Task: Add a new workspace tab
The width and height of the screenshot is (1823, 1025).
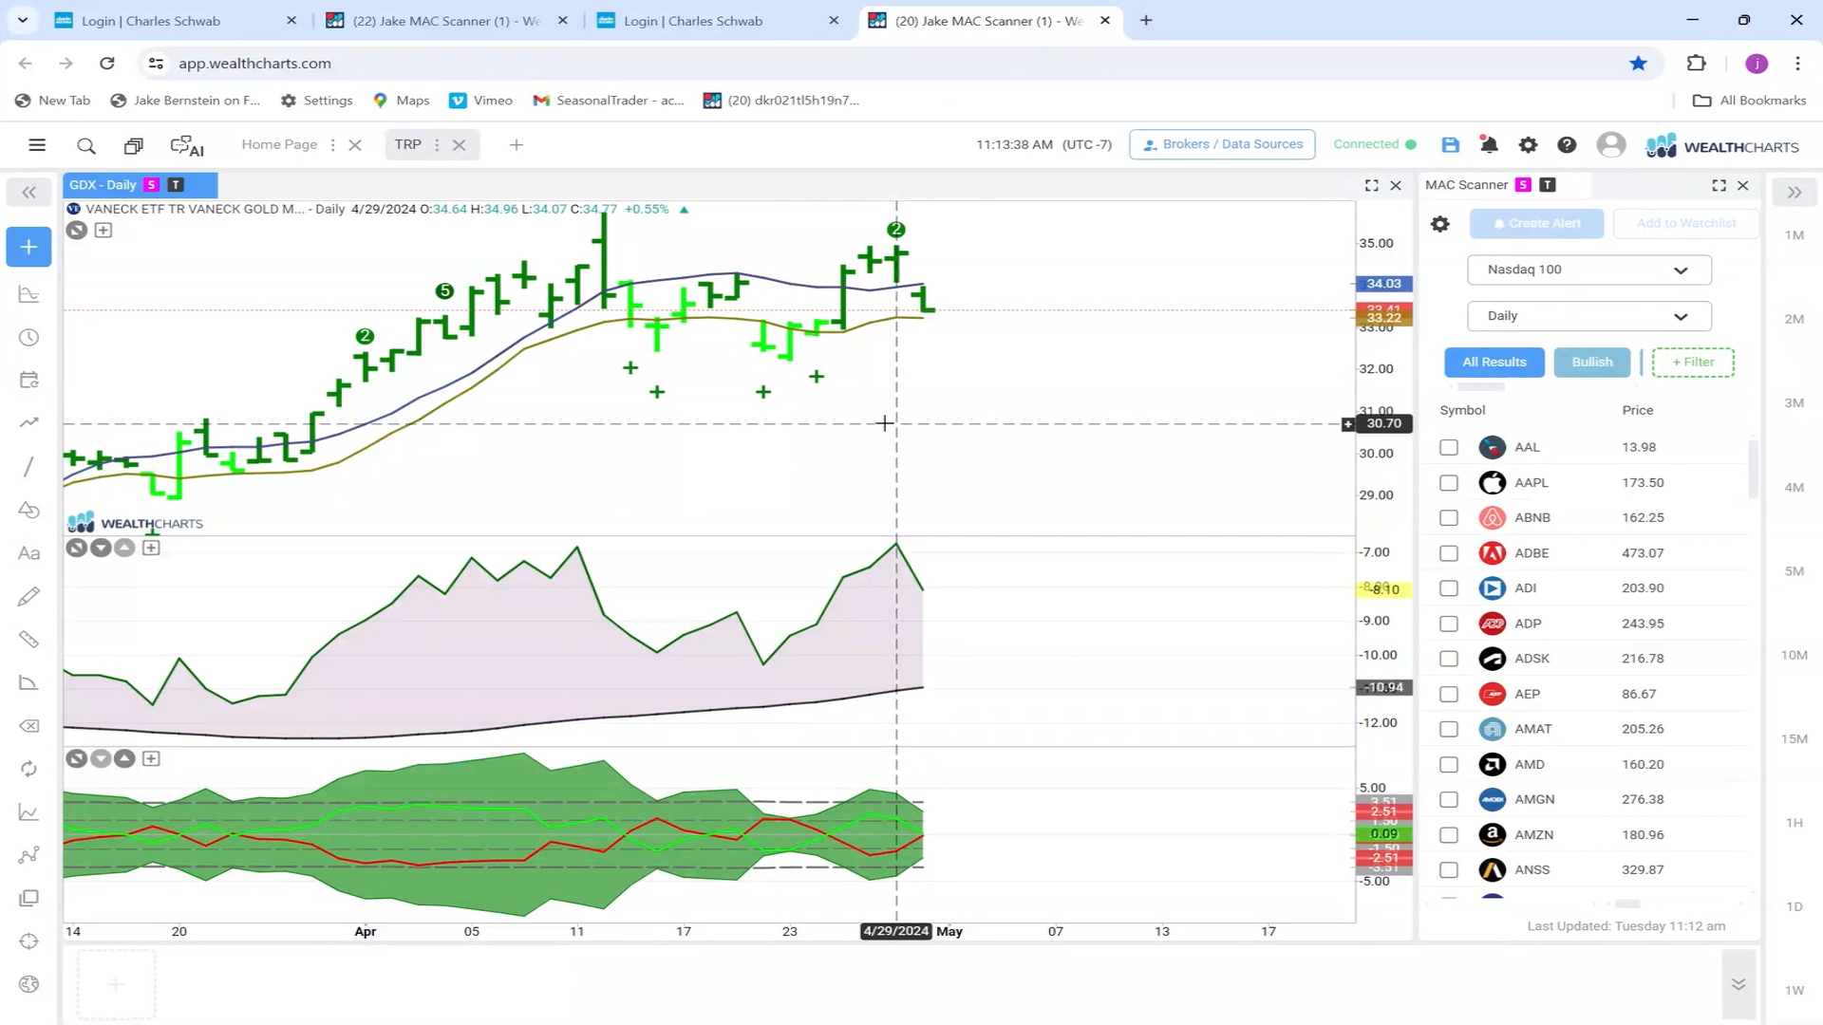Action: coord(517,145)
